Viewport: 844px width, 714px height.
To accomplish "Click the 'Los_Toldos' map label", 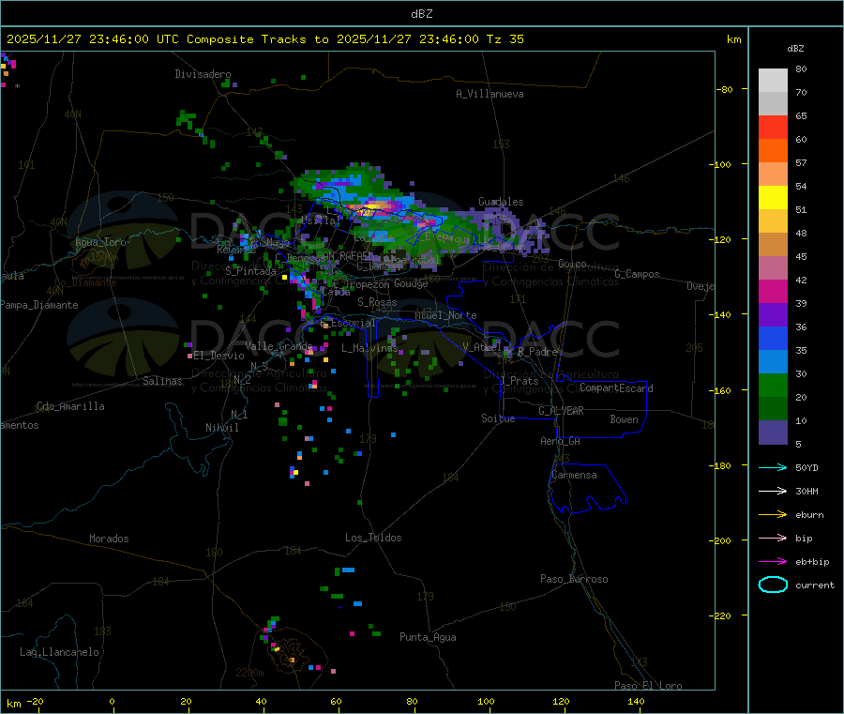I will (x=373, y=538).
